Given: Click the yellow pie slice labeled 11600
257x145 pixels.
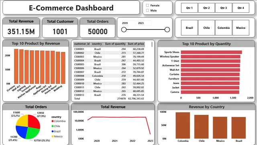Looking at the screenshot, I should (x=22, y=121).
